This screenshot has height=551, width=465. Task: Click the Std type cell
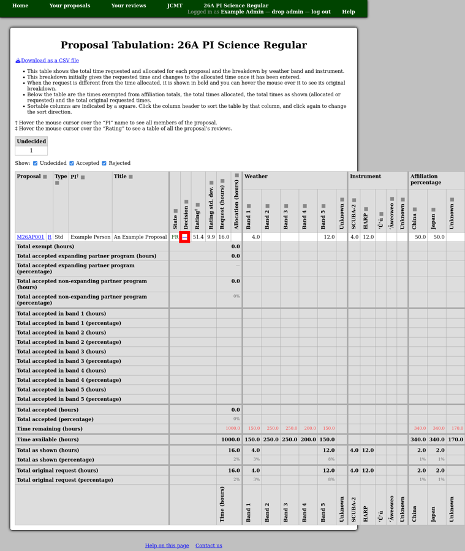[x=59, y=237]
